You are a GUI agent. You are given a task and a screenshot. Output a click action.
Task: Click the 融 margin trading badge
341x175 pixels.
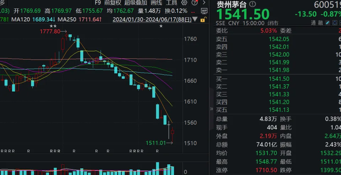point(320,23)
